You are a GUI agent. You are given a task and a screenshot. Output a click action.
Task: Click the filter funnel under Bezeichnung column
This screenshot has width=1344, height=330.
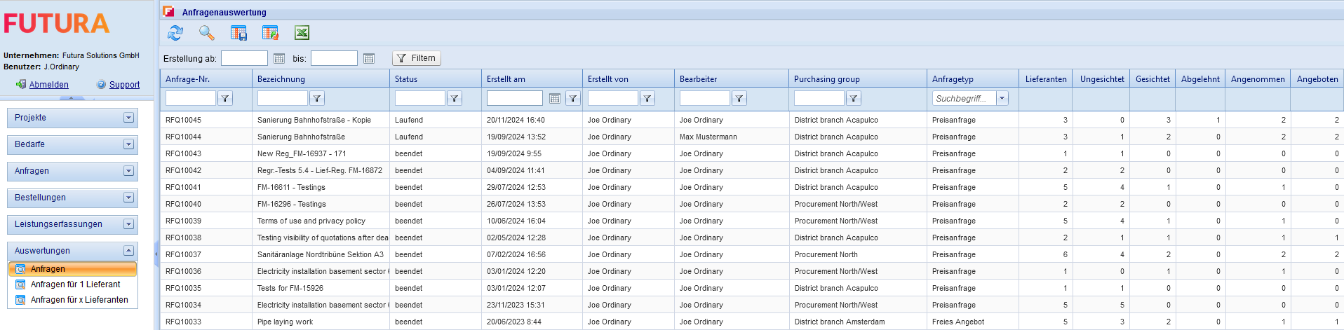click(317, 99)
